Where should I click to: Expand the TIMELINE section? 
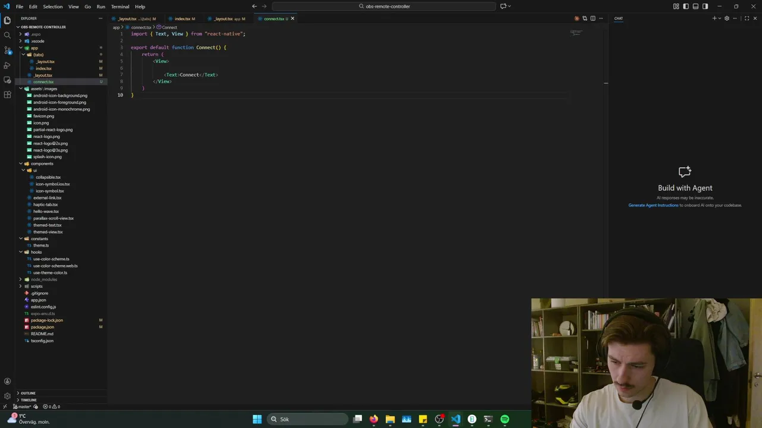point(29,400)
